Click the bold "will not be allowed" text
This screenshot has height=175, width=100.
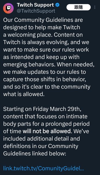[47, 131]
